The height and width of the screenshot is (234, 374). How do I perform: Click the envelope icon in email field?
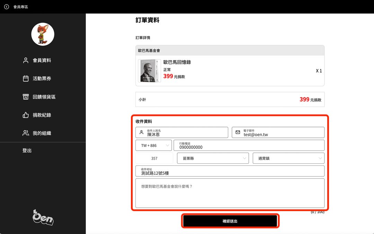(238, 132)
